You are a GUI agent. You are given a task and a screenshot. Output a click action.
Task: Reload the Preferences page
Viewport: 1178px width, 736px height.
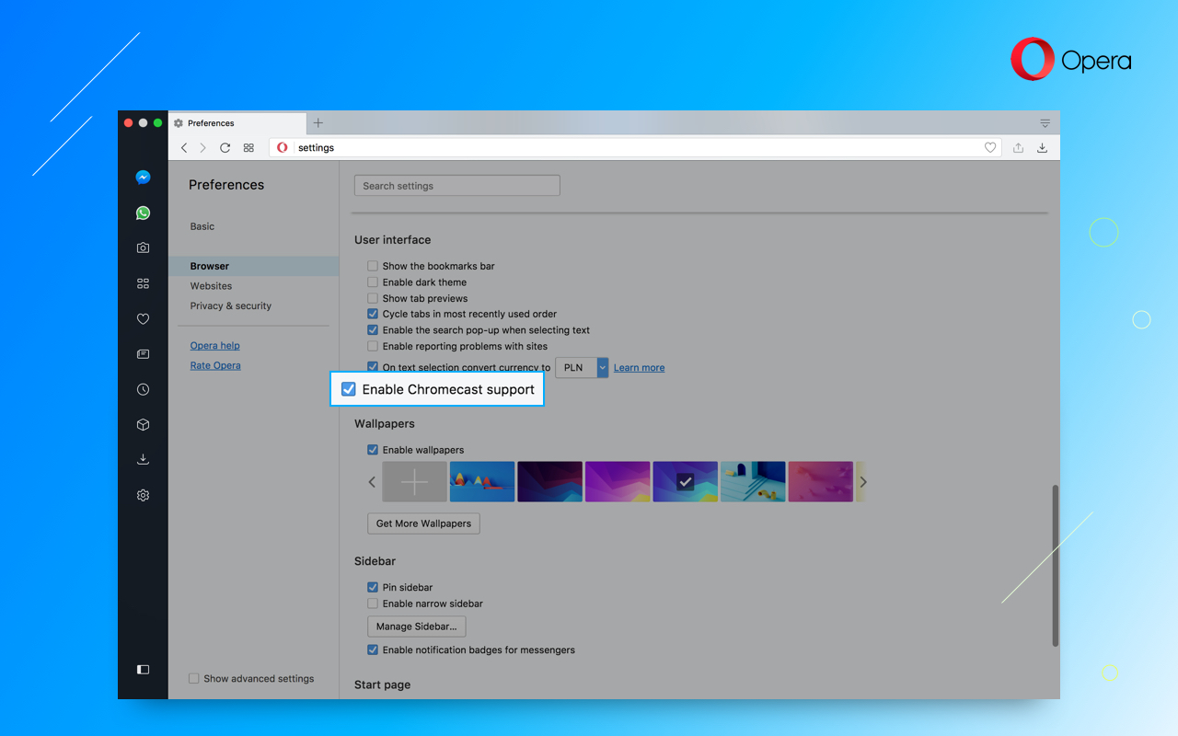(x=225, y=147)
